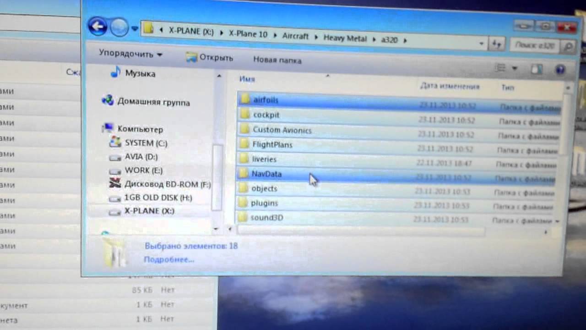Open the Упорядочить menu

[130, 54]
